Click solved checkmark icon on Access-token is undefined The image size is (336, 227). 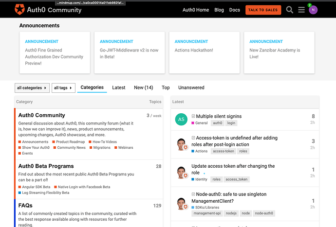click(193, 138)
